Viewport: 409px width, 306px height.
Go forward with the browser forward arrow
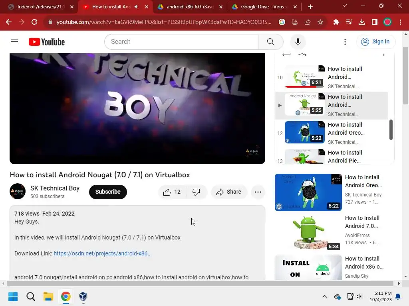pyautogui.click(x=22, y=22)
